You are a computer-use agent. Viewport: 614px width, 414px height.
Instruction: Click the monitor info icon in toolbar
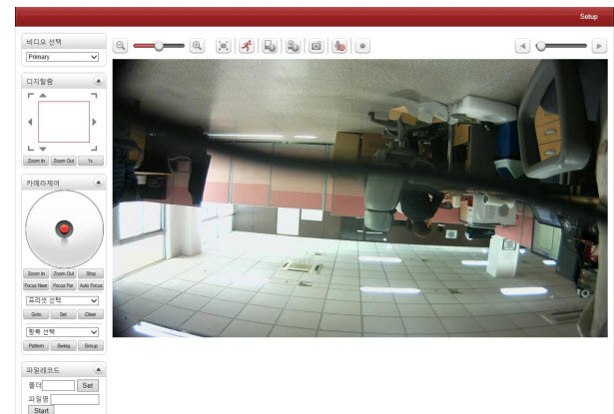click(270, 46)
